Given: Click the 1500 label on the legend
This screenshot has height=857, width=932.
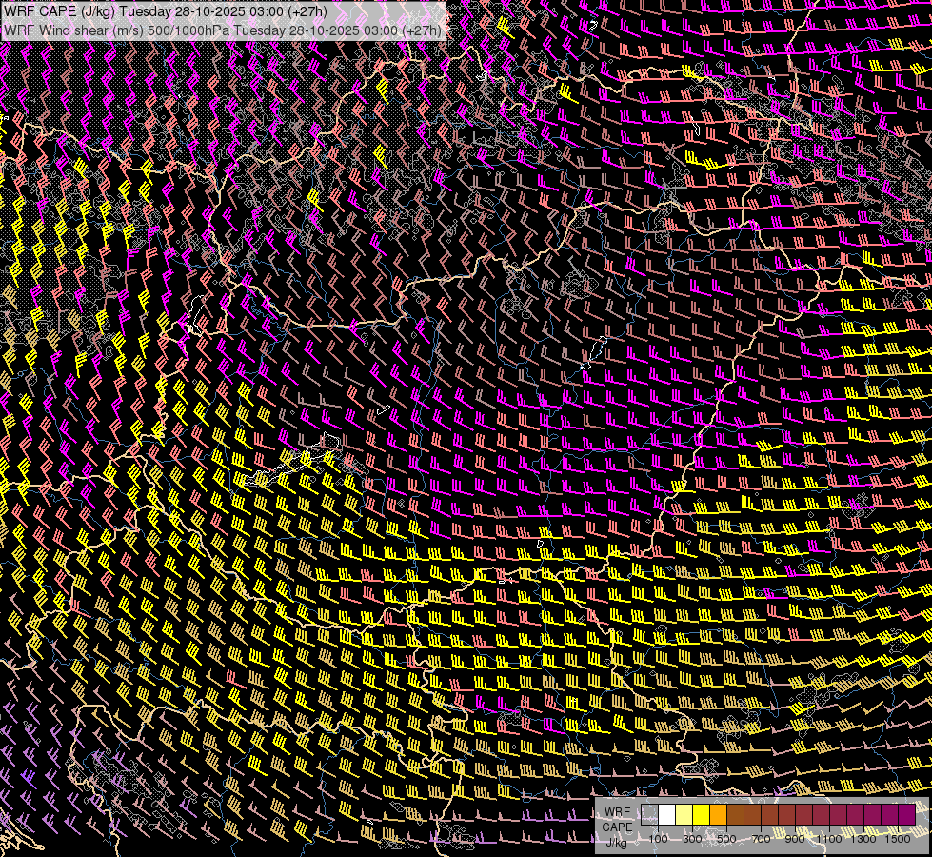Looking at the screenshot, I should tap(898, 839).
